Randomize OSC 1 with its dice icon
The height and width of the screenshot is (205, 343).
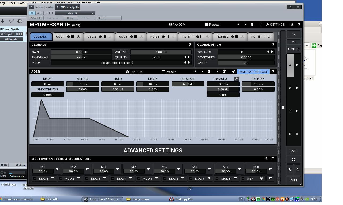click(x=69, y=37)
